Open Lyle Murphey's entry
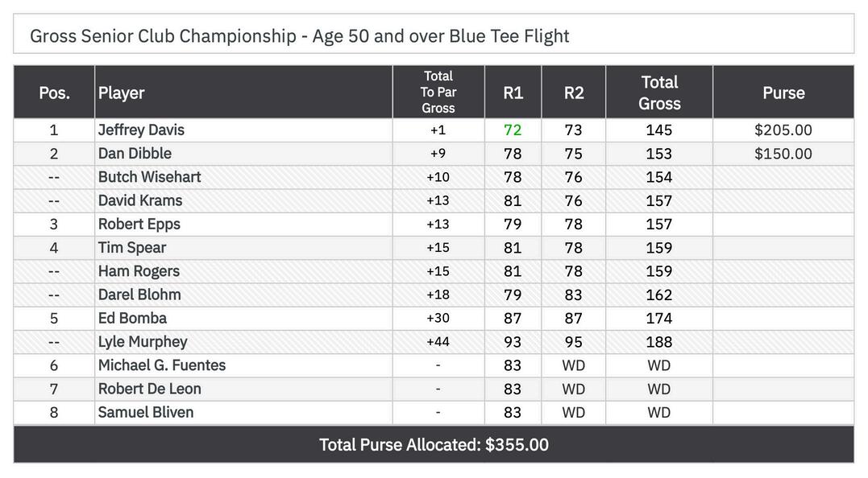 tap(143, 341)
